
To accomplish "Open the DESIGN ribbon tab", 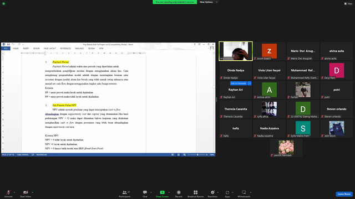I will (37, 48).
